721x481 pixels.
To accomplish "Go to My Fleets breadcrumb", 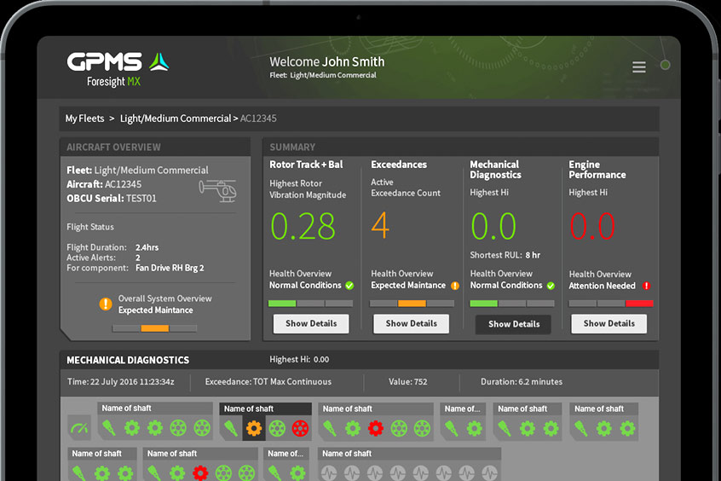I will click(x=84, y=119).
